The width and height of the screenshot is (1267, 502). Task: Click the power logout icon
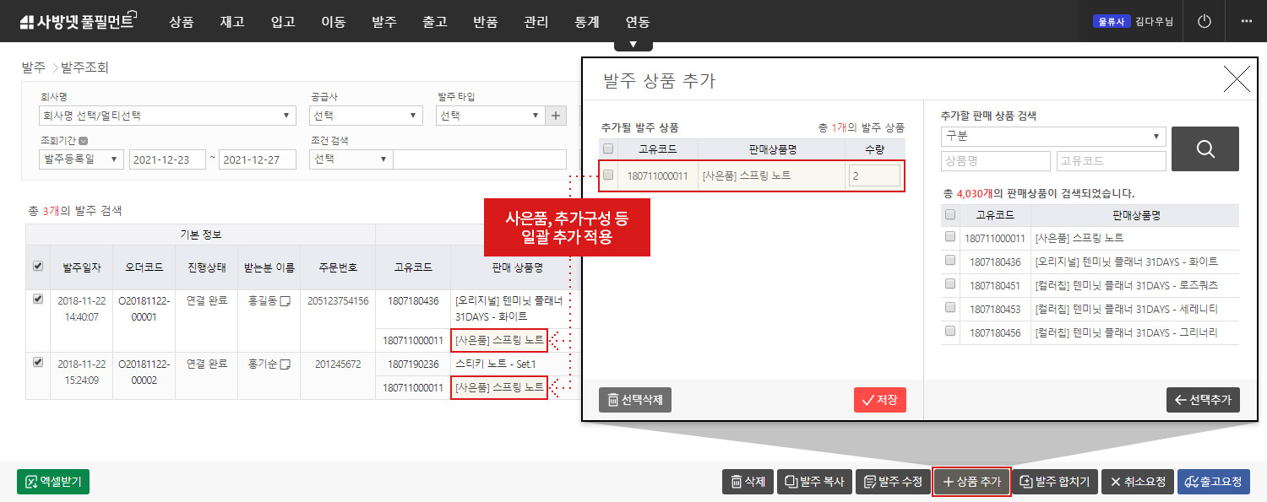pos(1204,21)
